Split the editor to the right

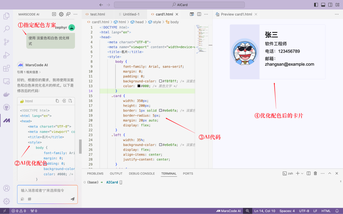click(x=199, y=14)
